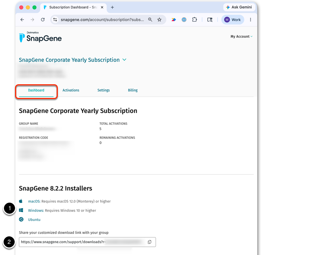Click SnapGene Corporate Yearly Subscription title link
Screen dimensions: 315x255
pos(69,60)
